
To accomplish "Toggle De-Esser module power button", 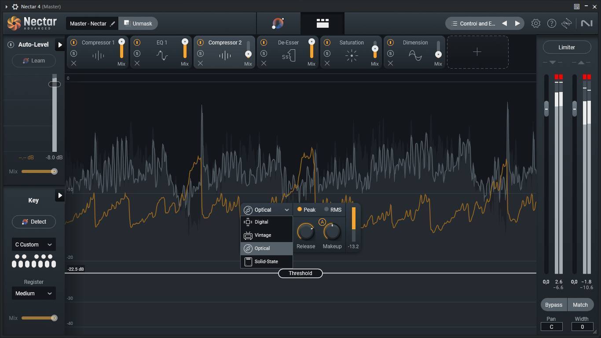I will [264, 43].
